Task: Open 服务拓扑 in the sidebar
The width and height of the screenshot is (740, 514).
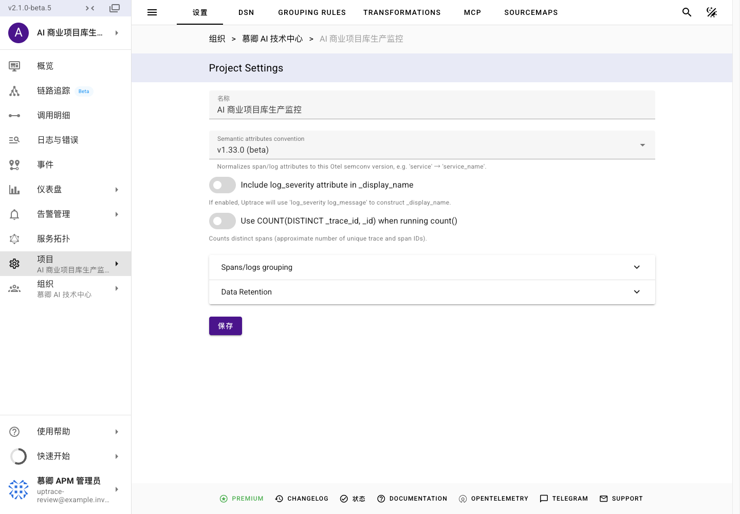Action: [66, 239]
